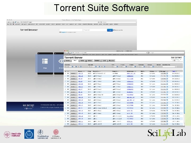Tick the checkbox of the Dec 17 2011 run
The width and height of the screenshot is (191, 143).
66,108
